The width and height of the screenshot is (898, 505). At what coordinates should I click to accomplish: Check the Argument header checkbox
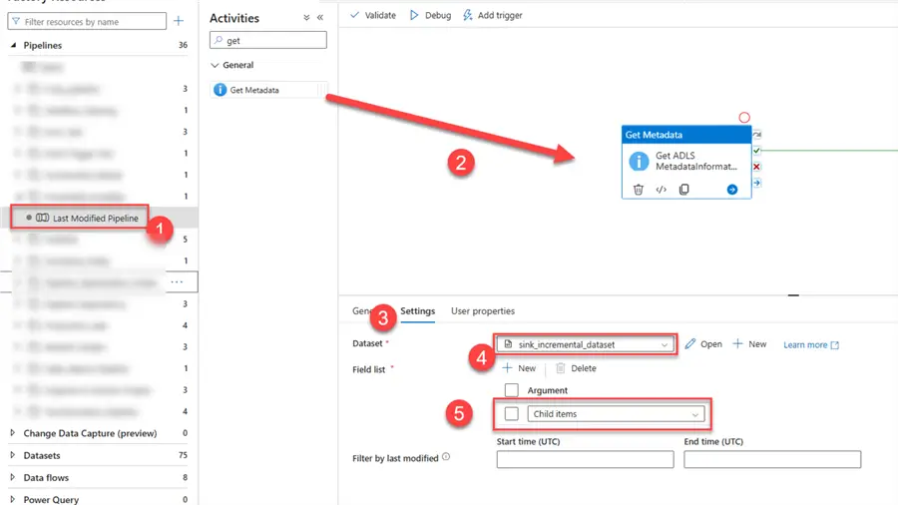pyautogui.click(x=511, y=390)
